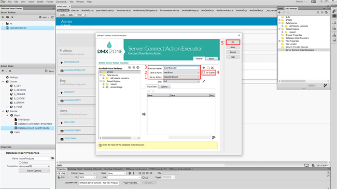Open the File menu
This screenshot has height=189, width=337.
[x=10, y=2]
